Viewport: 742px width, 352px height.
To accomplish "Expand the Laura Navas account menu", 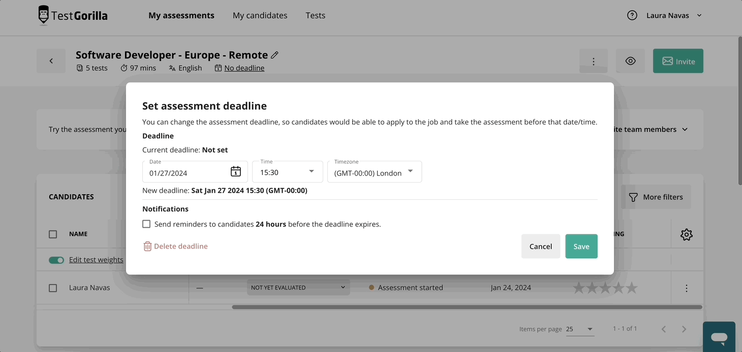I will pyautogui.click(x=674, y=15).
